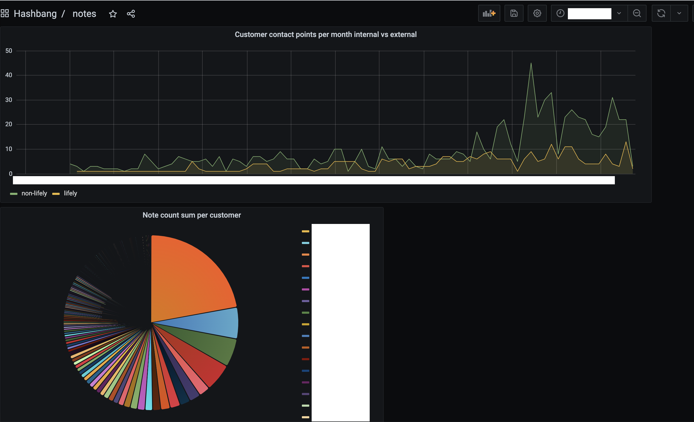The width and height of the screenshot is (694, 422).
Task: Share the dashboard via share icon
Action: [131, 13]
